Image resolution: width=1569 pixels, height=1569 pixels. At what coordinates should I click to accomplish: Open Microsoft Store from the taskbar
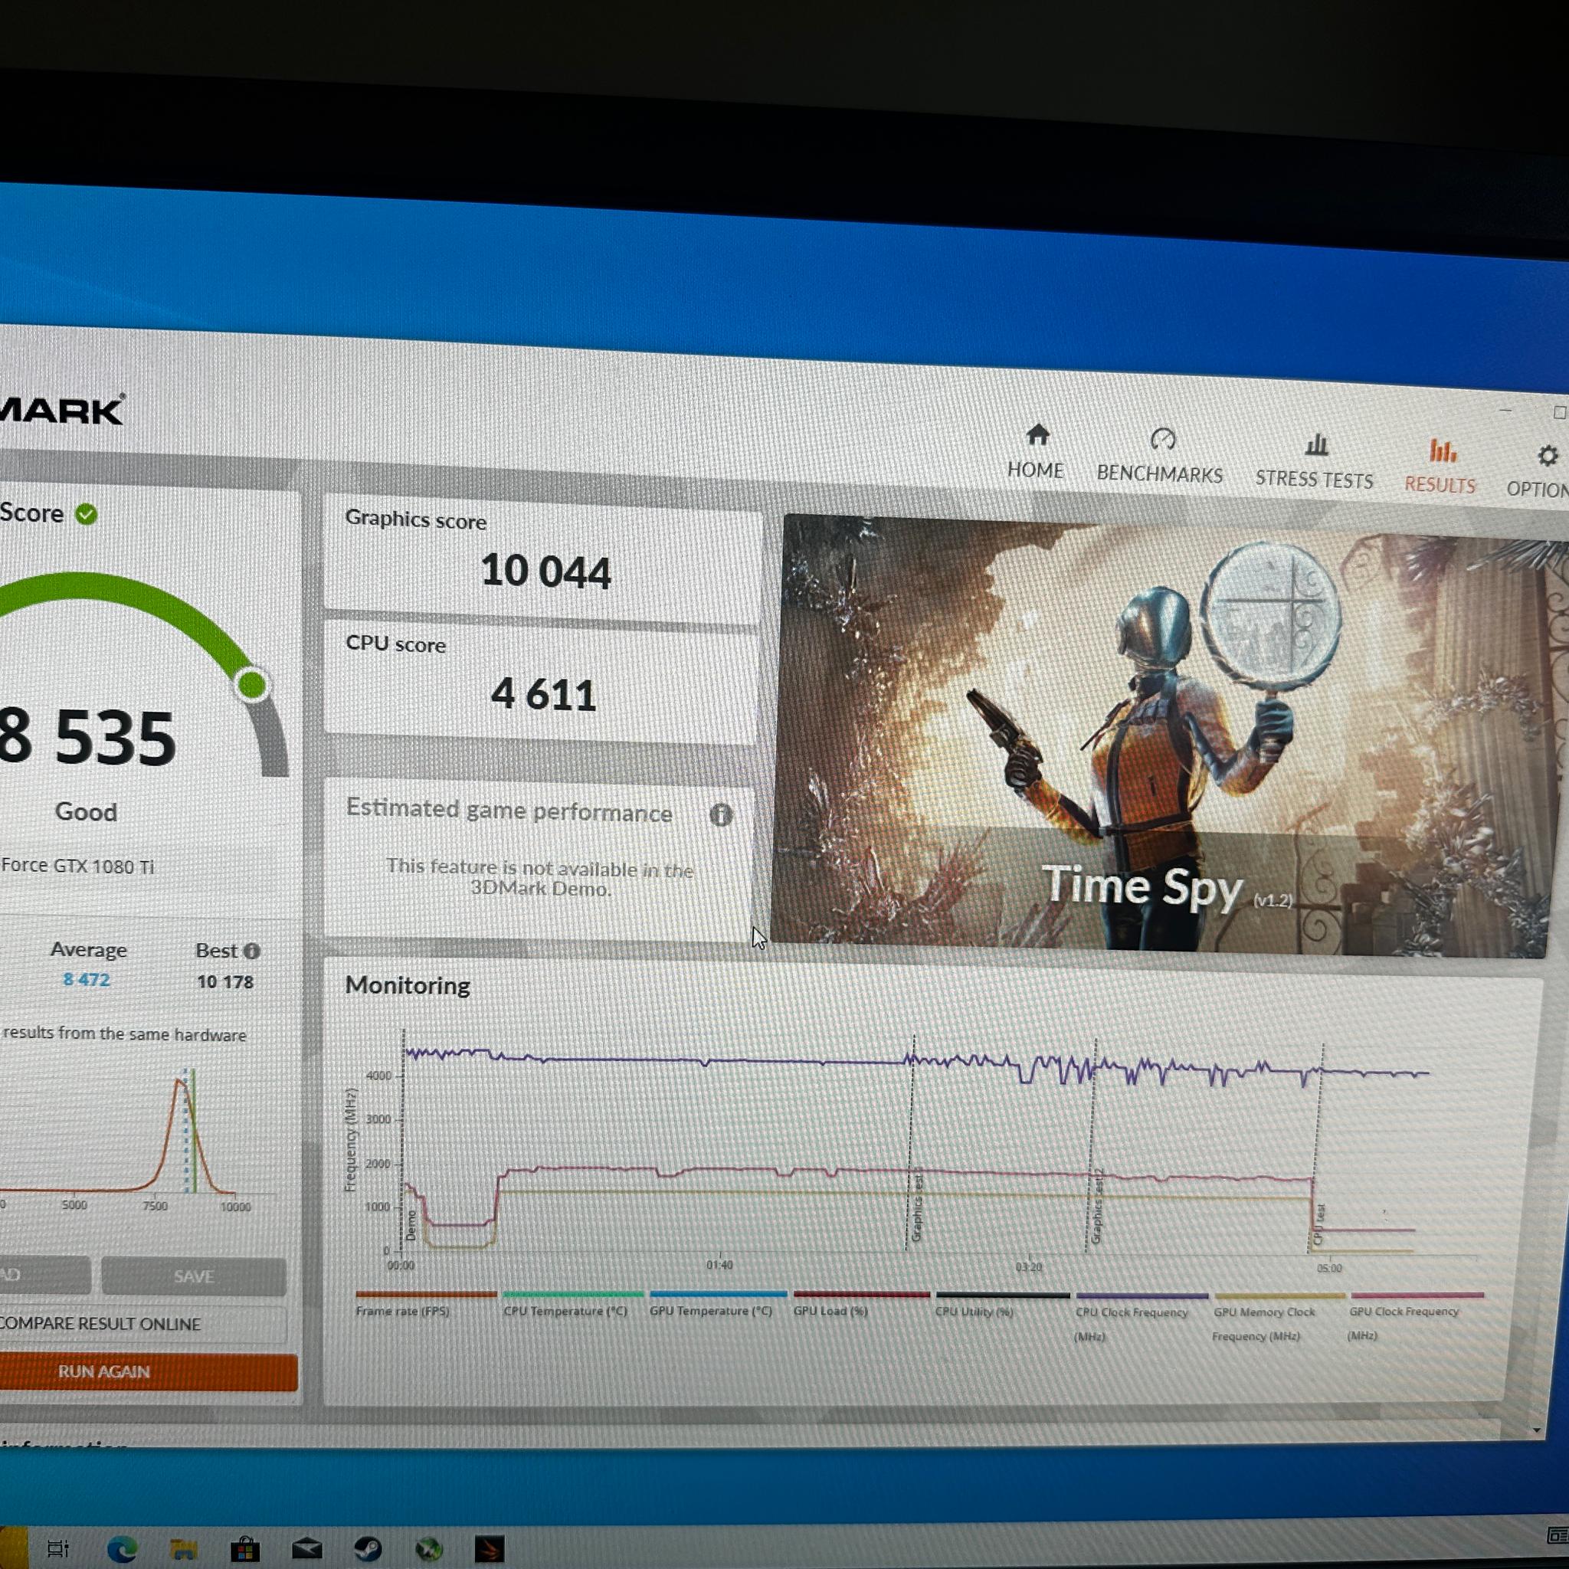tap(244, 1548)
